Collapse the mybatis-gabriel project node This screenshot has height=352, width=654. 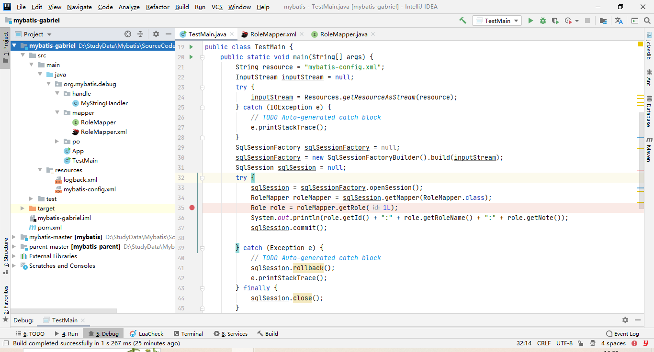(14, 46)
